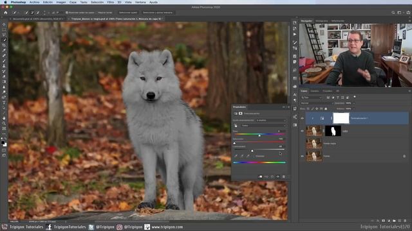Click the lock icon on Fondo layer
Viewport: 412px width, 231px height.
[x=404, y=156]
